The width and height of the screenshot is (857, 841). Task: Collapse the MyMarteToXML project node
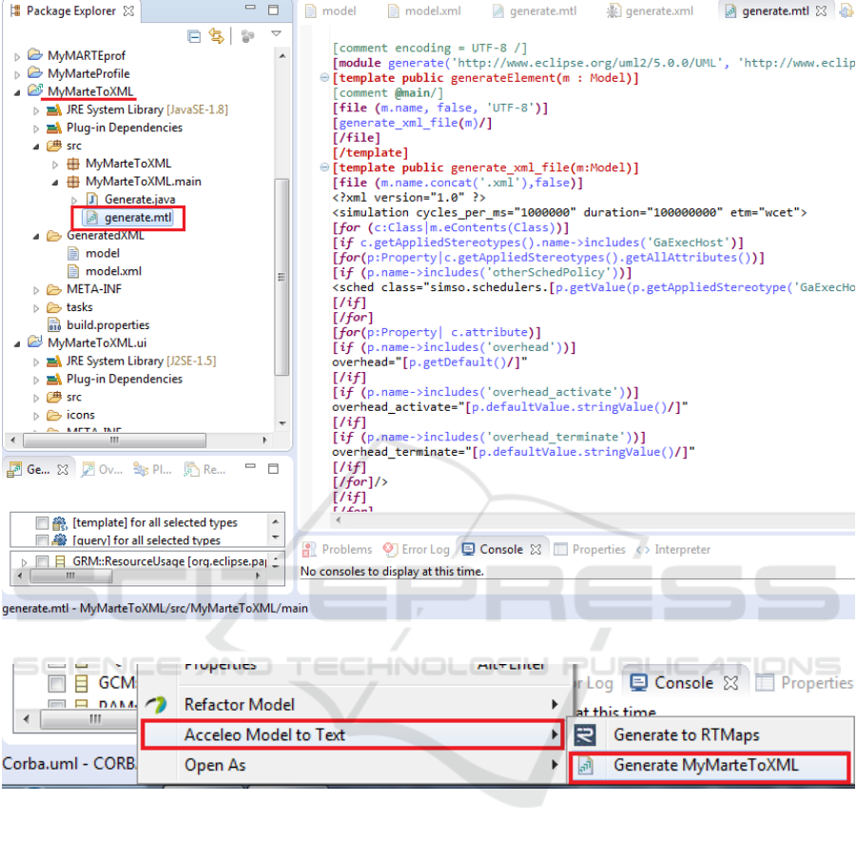pyautogui.click(x=18, y=91)
